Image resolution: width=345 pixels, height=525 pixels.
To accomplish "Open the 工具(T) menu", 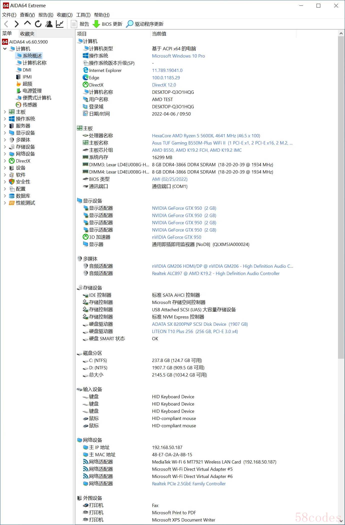I will click(83, 15).
